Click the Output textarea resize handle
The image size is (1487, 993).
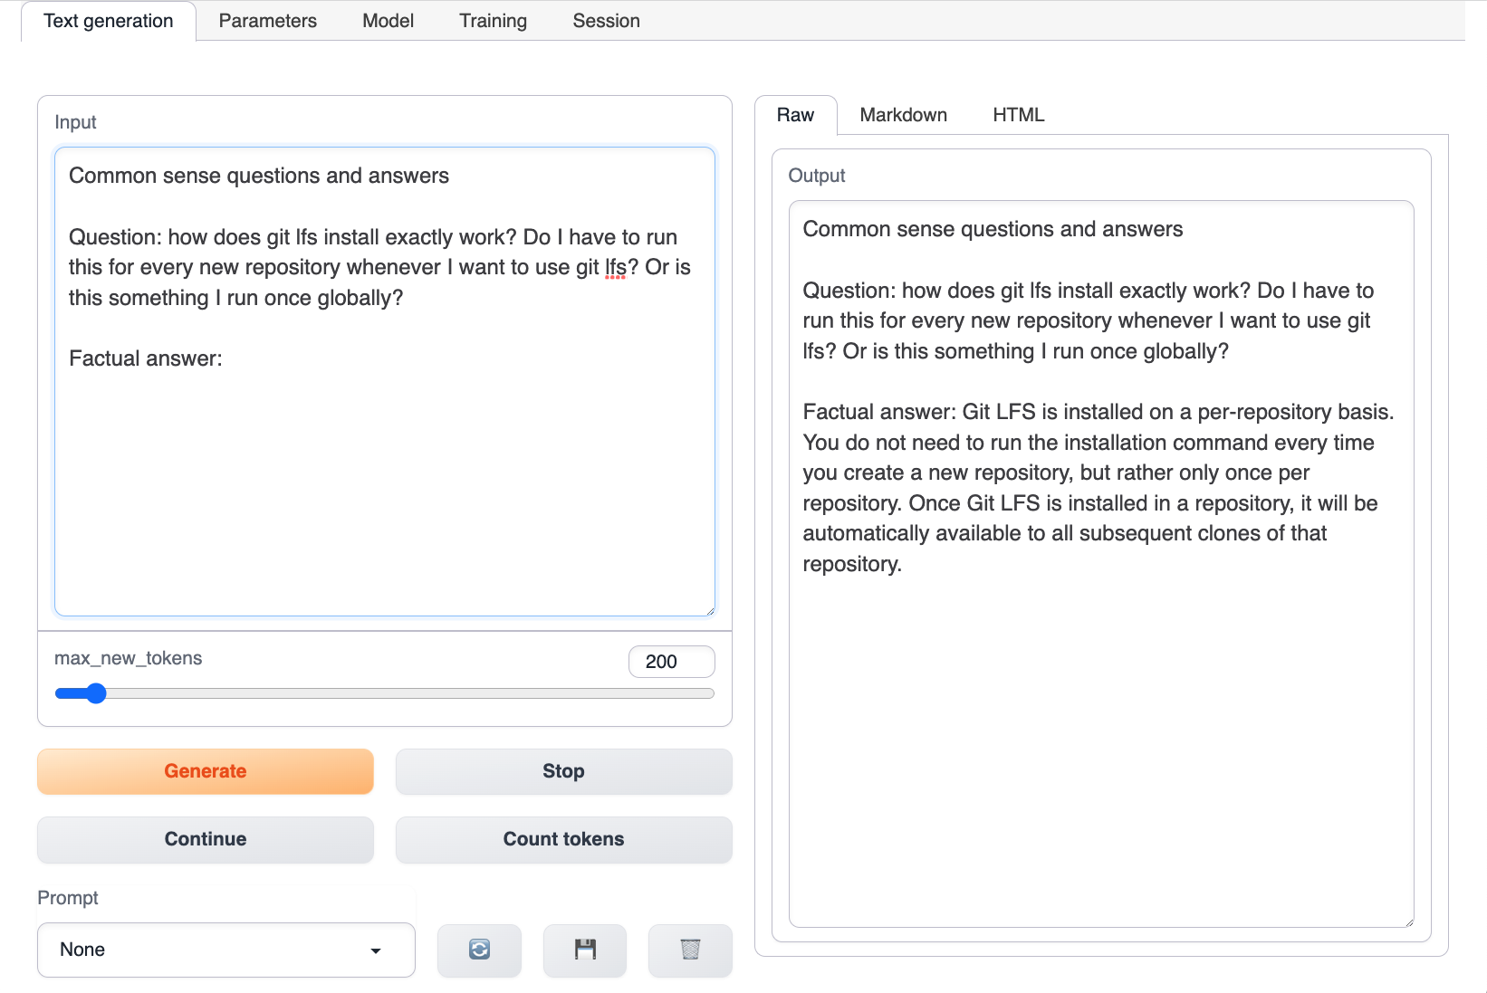click(1409, 922)
